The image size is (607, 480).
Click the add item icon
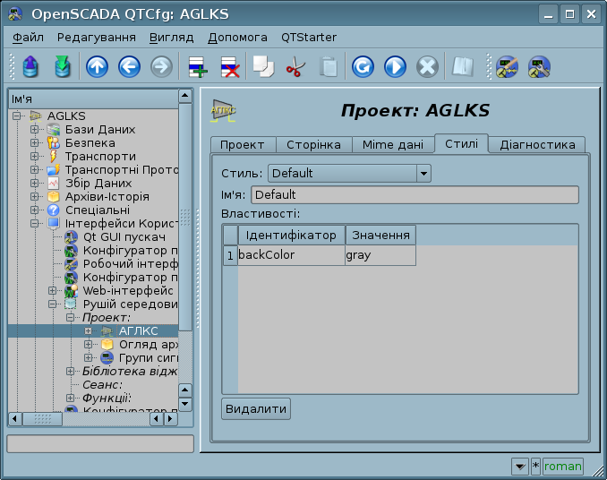pos(198,66)
